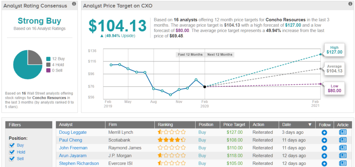Sort table by Ranking column header

(x=165, y=124)
